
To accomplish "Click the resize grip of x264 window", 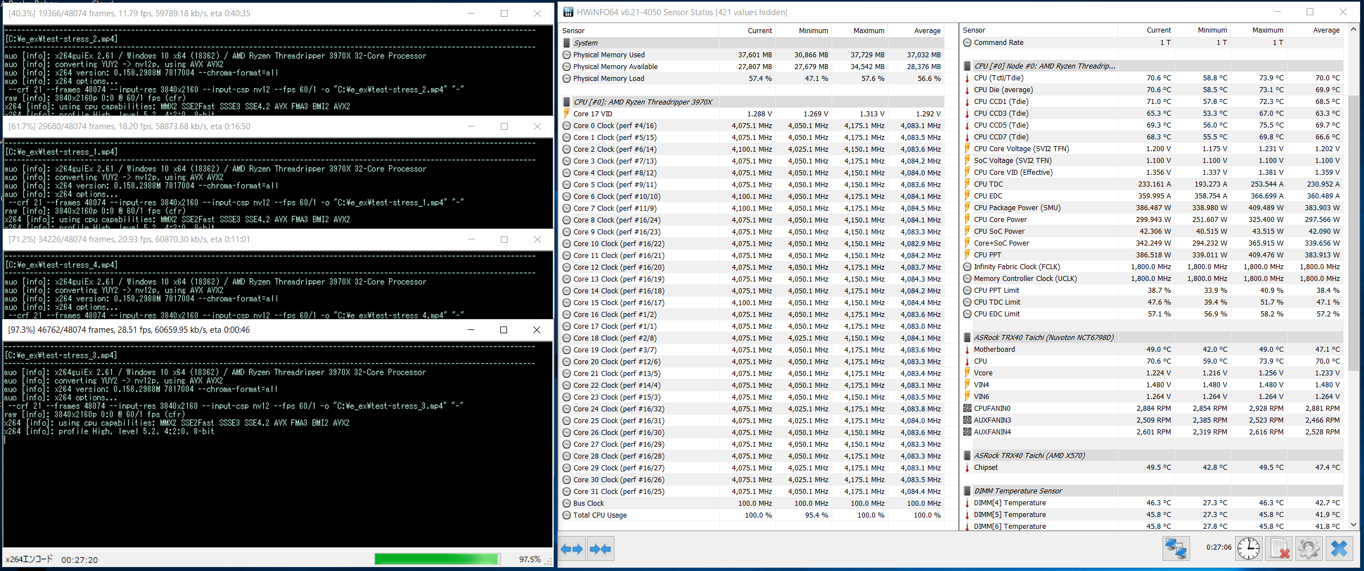I will 549,561.
